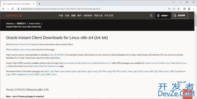Toggle the browser side panel

(x=184, y=9)
